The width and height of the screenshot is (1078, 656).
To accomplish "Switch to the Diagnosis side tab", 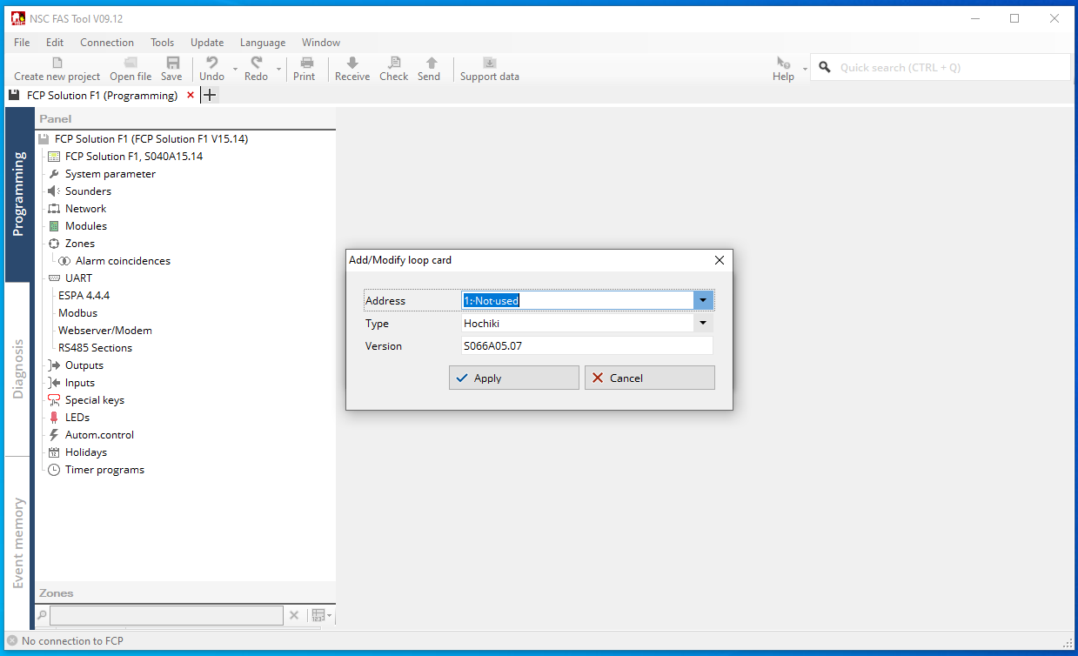I will [x=17, y=369].
